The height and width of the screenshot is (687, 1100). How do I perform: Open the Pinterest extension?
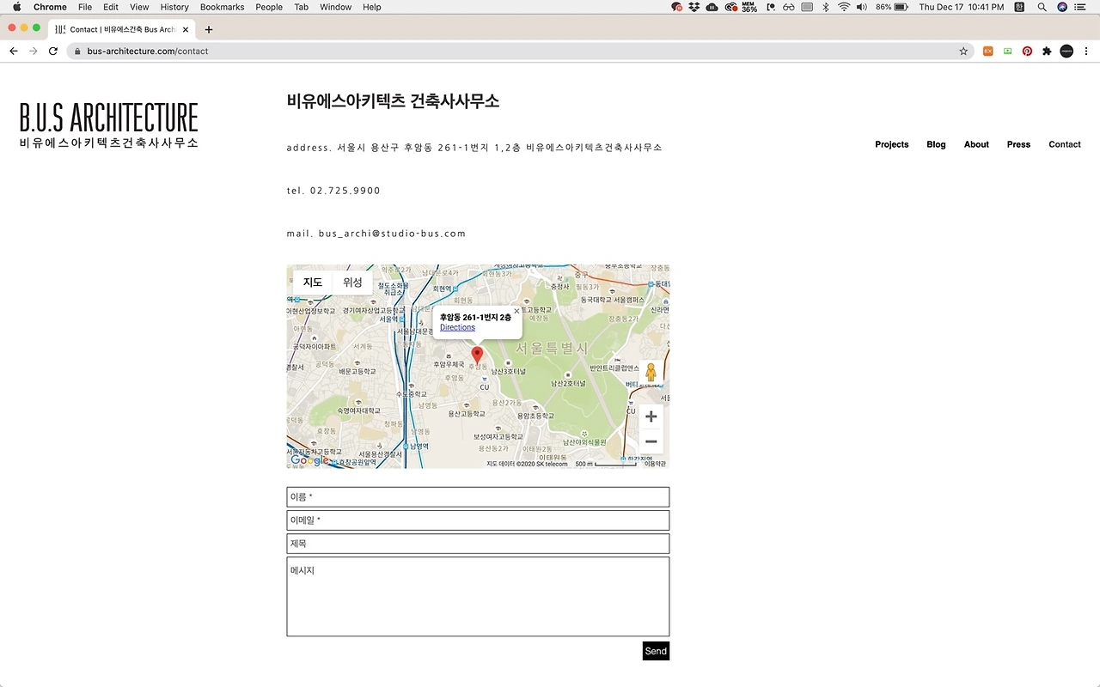click(x=1027, y=52)
